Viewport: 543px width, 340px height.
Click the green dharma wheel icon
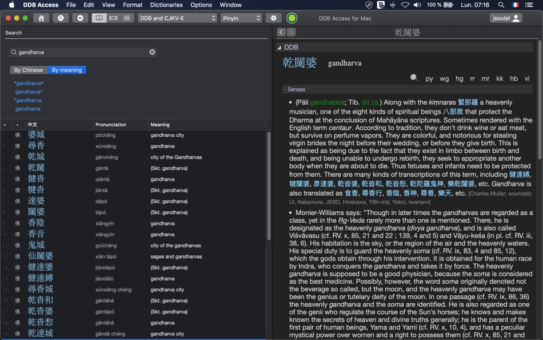292,18
